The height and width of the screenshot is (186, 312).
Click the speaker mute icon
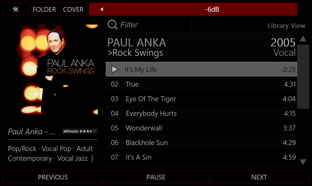tap(102, 9)
